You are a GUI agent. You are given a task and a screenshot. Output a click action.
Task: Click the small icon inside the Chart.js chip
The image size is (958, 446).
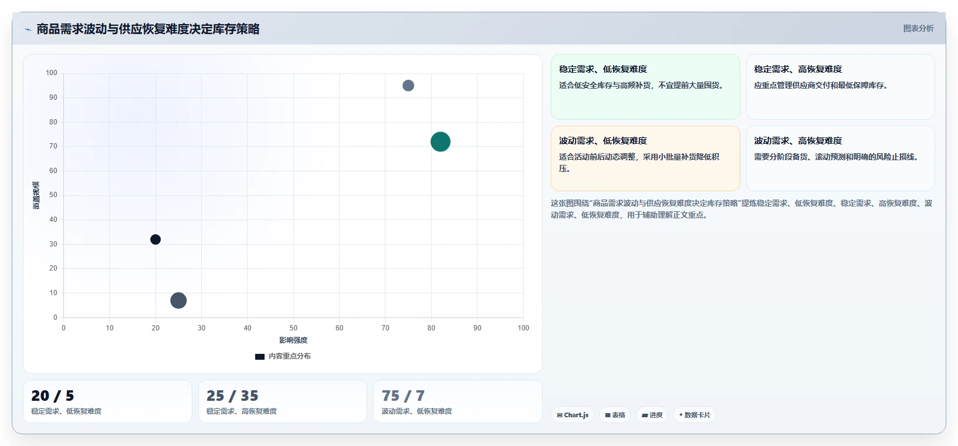(560, 415)
